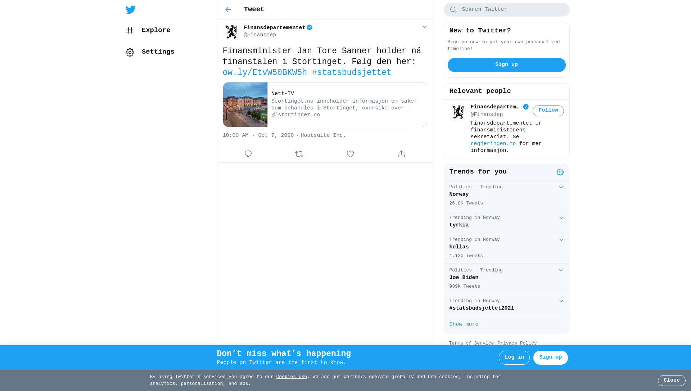The image size is (691, 391).
Task: Focus the Search Twitter field
Action: click(x=506, y=10)
